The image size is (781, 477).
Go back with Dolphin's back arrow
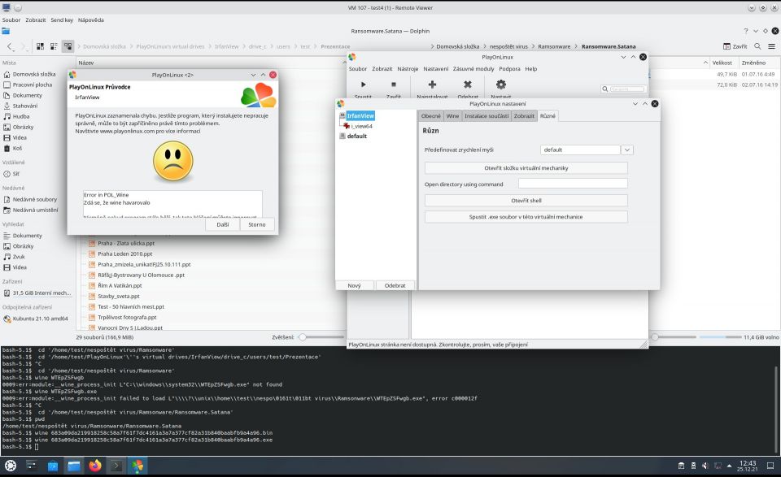[x=10, y=46]
